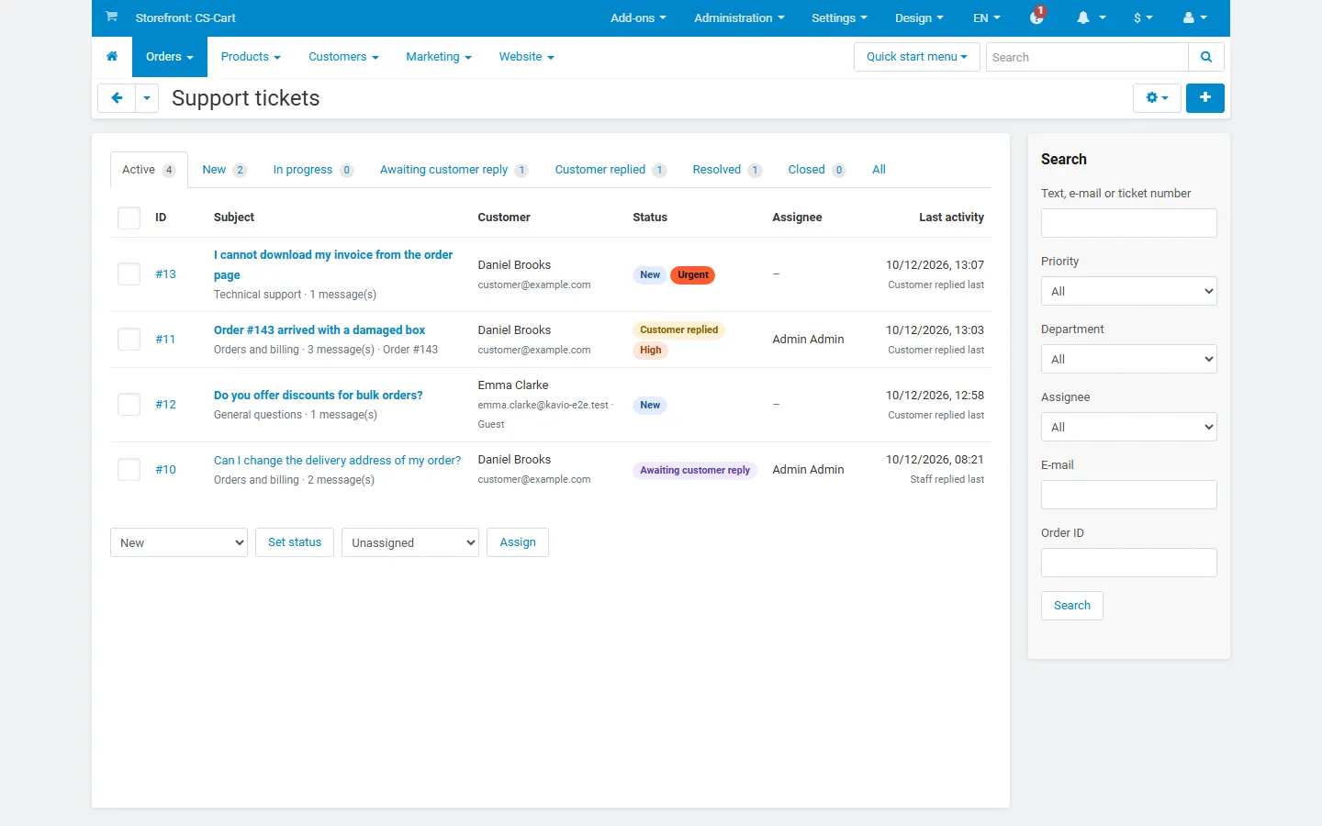Screen dimensions: 1322x826
Task: Click the magnifier search button
Action: [x=1206, y=57]
